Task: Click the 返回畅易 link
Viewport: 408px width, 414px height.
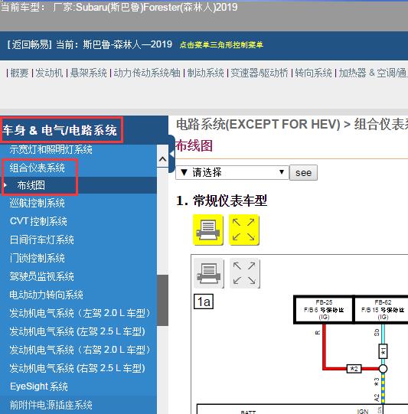Action: [x=29, y=44]
